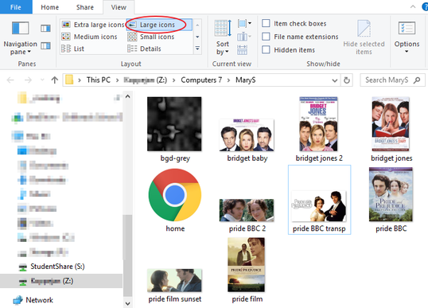Viewport: 428px width, 308px height.
Task: Toggle the Preview pane icon
Action: [45, 29]
